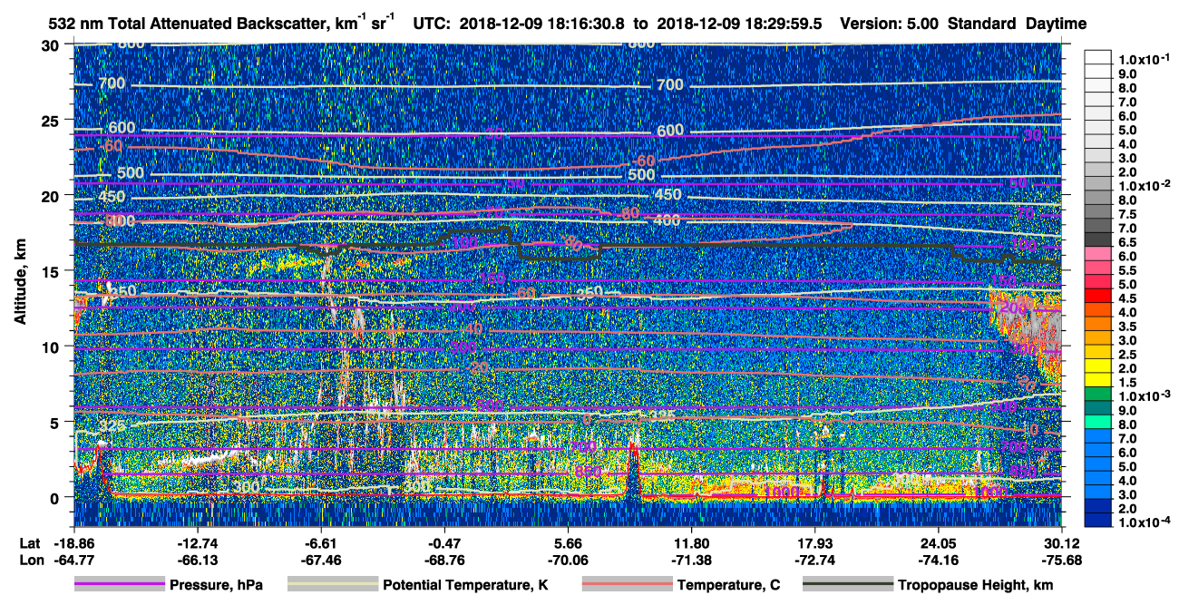Click latitude value '5.66'
Viewport: 1179px width, 605px height.
[568, 543]
